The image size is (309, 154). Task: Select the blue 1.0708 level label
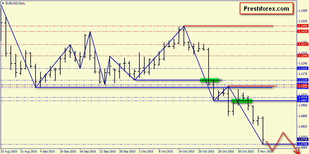click(x=302, y=144)
